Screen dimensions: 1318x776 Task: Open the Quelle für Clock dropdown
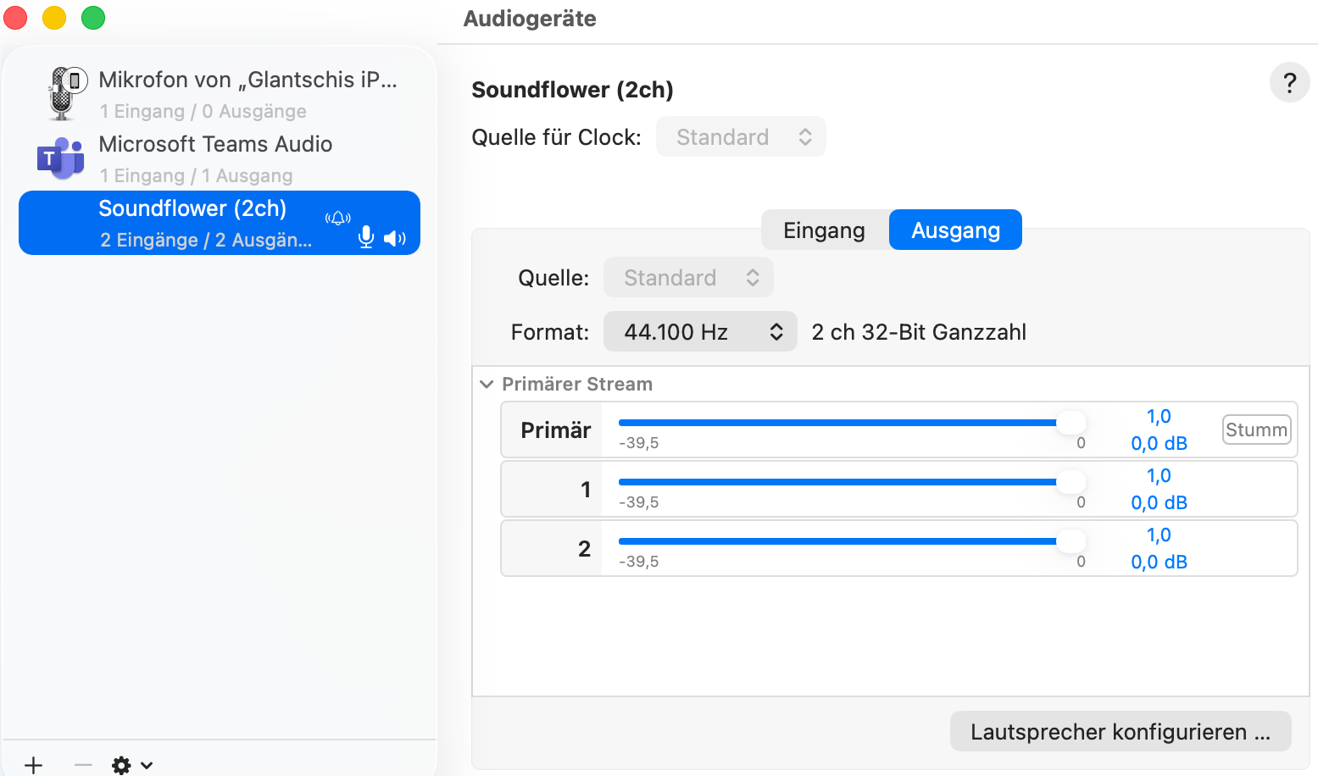pos(741,137)
